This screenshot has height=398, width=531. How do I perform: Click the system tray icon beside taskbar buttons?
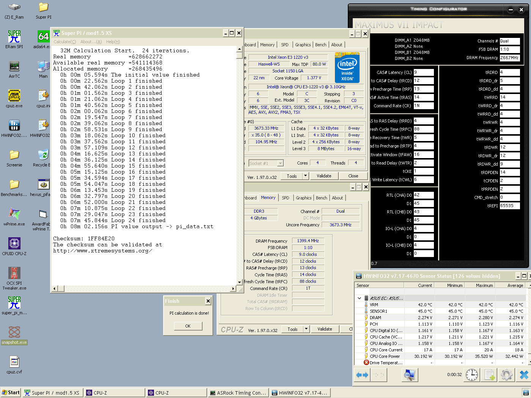click(x=526, y=393)
